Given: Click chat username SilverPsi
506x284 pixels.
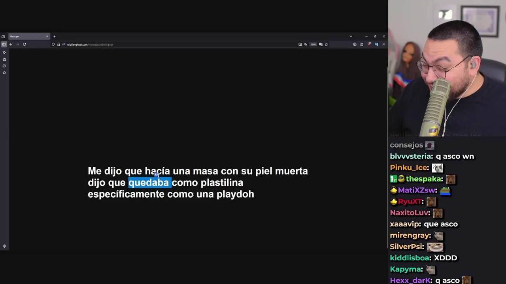Looking at the screenshot, I should tap(407, 247).
